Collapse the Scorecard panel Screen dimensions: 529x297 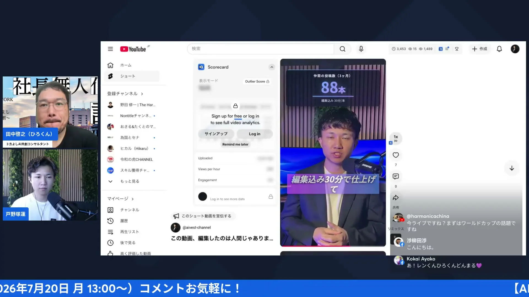point(272,67)
